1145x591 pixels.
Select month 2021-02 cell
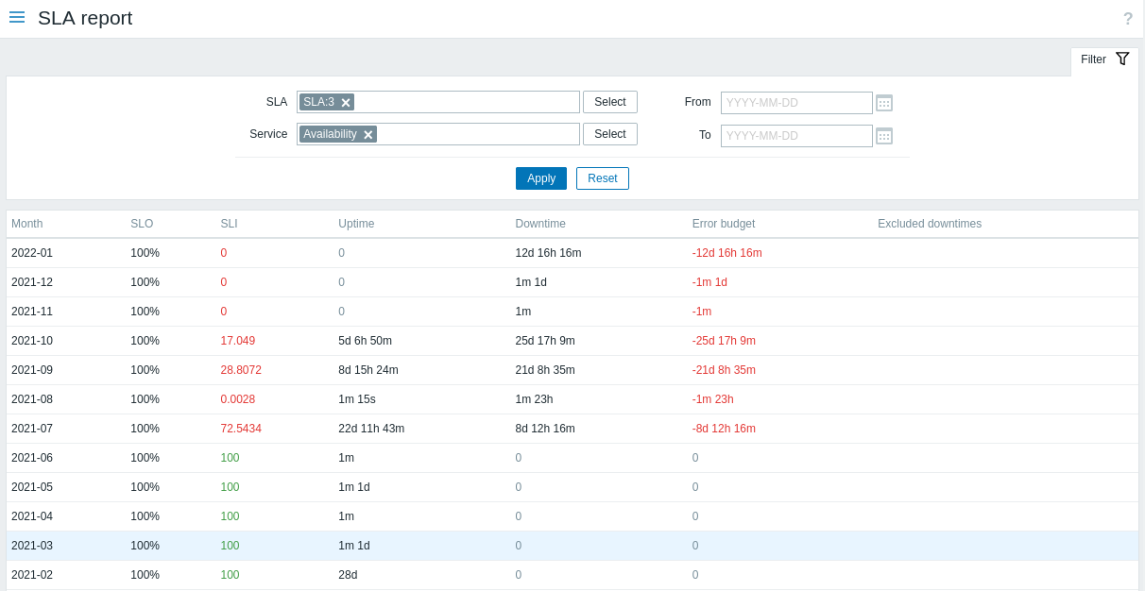(32, 575)
